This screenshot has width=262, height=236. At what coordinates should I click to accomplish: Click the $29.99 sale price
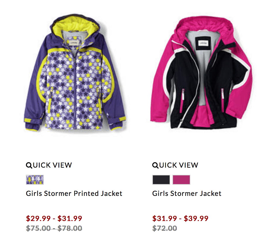coord(38,218)
